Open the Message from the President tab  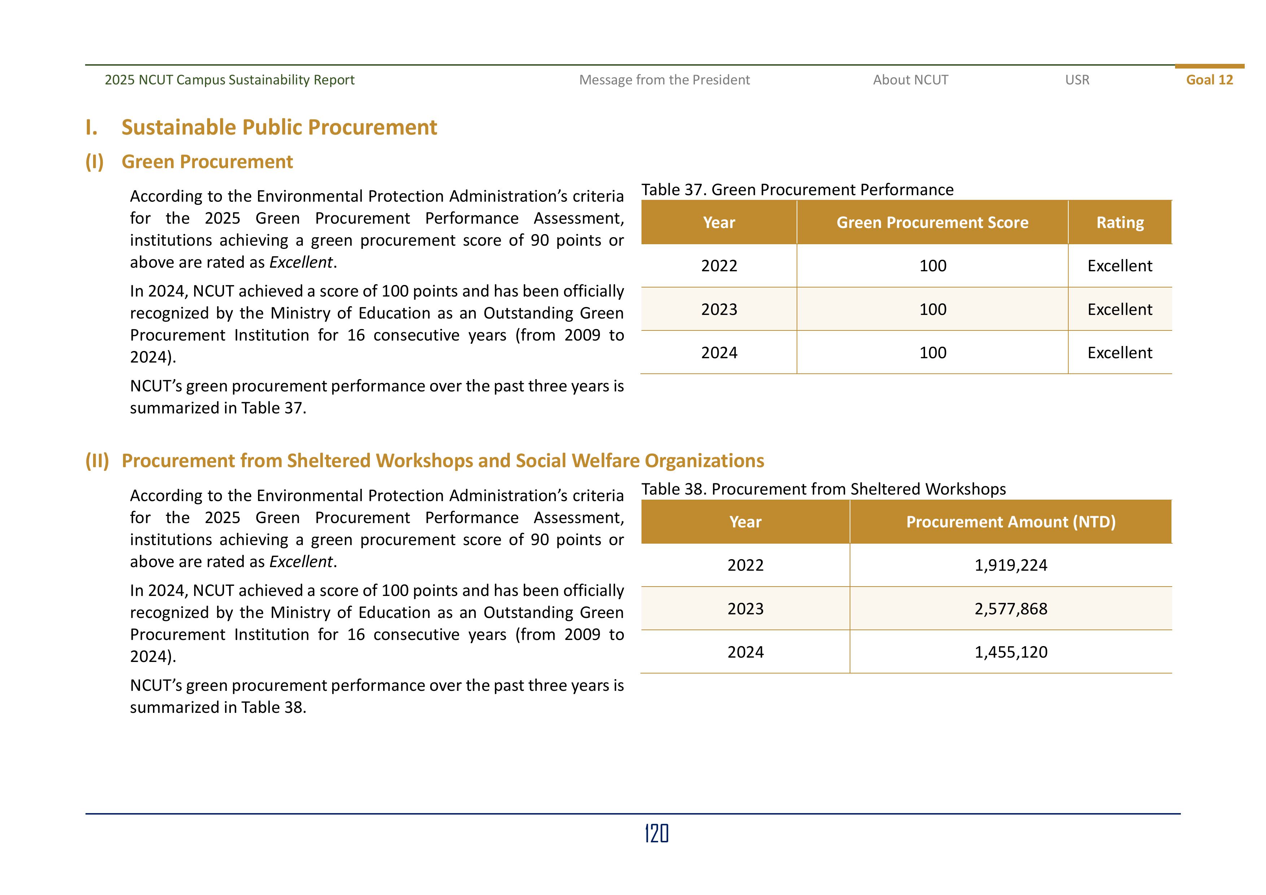coord(664,80)
